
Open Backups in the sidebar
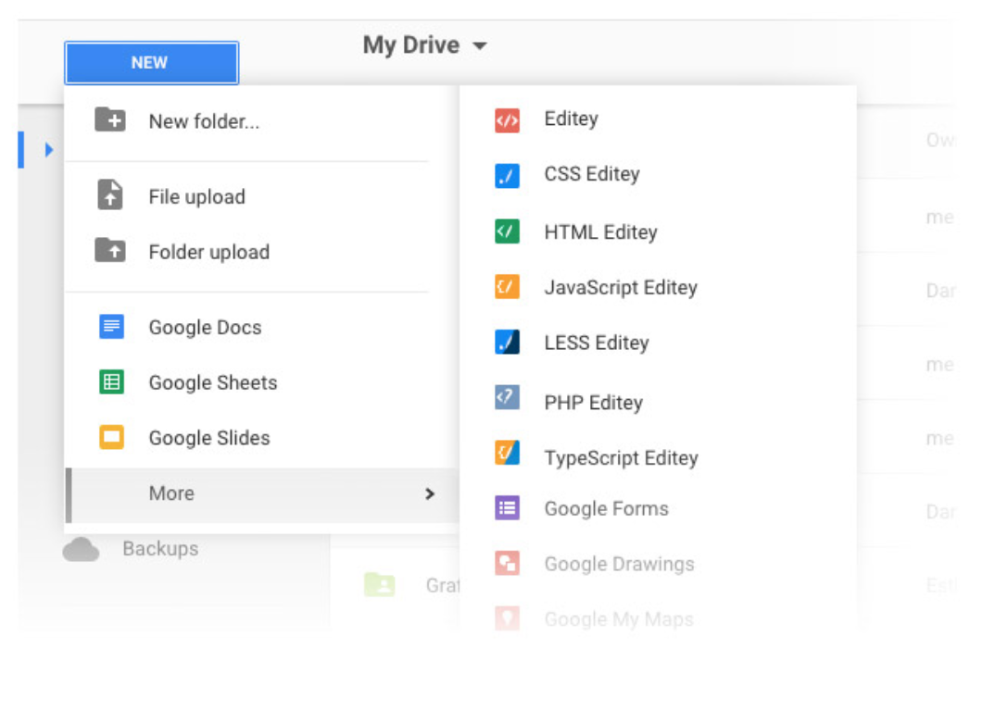[x=160, y=548]
